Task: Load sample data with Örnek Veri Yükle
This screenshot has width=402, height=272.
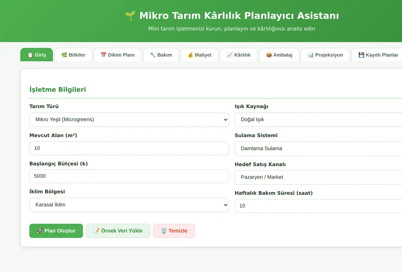Action: pos(118,231)
